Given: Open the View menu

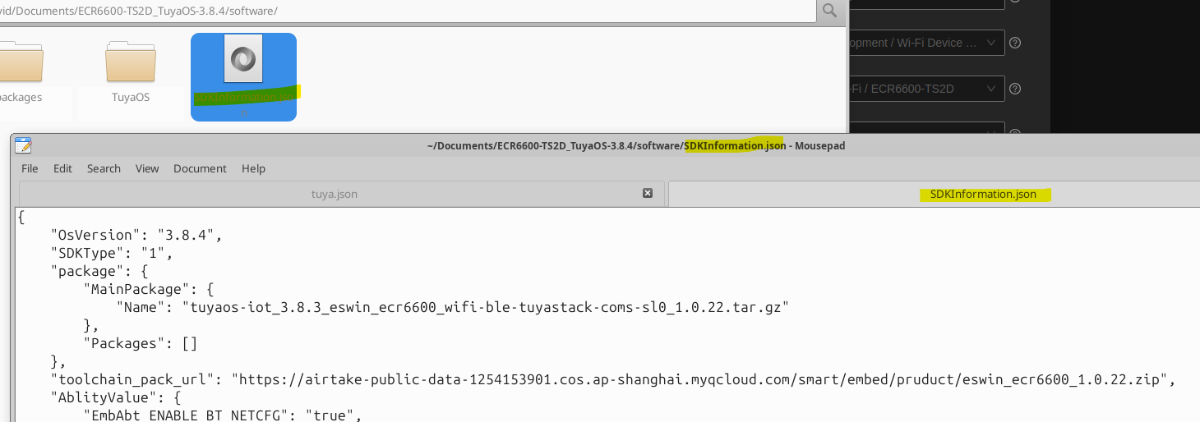Looking at the screenshot, I should (x=147, y=168).
